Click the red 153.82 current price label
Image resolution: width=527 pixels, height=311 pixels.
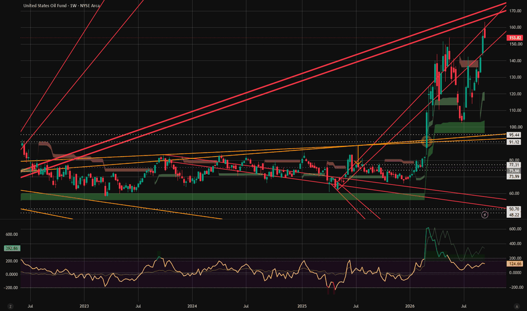(x=515, y=38)
